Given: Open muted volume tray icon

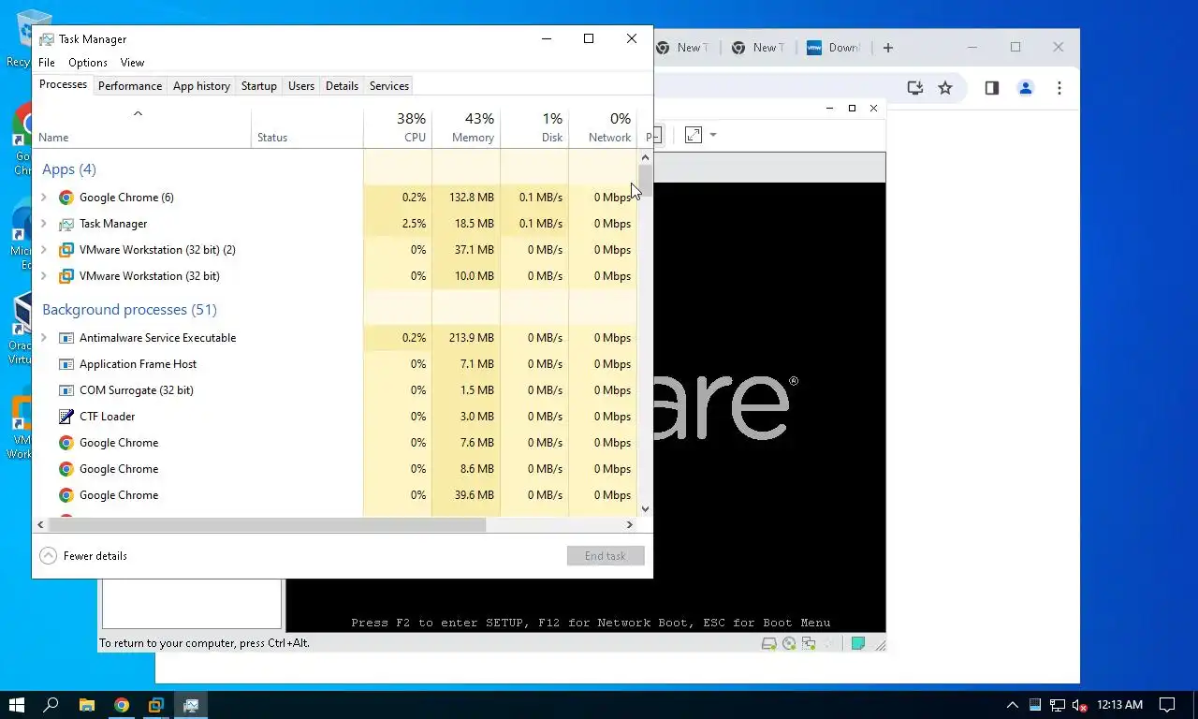Looking at the screenshot, I should [x=1079, y=705].
